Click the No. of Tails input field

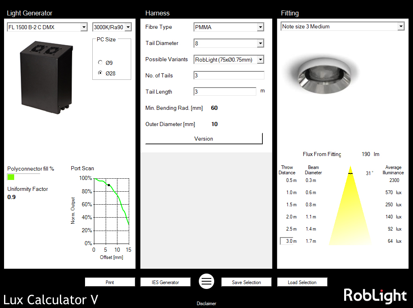[x=229, y=75]
